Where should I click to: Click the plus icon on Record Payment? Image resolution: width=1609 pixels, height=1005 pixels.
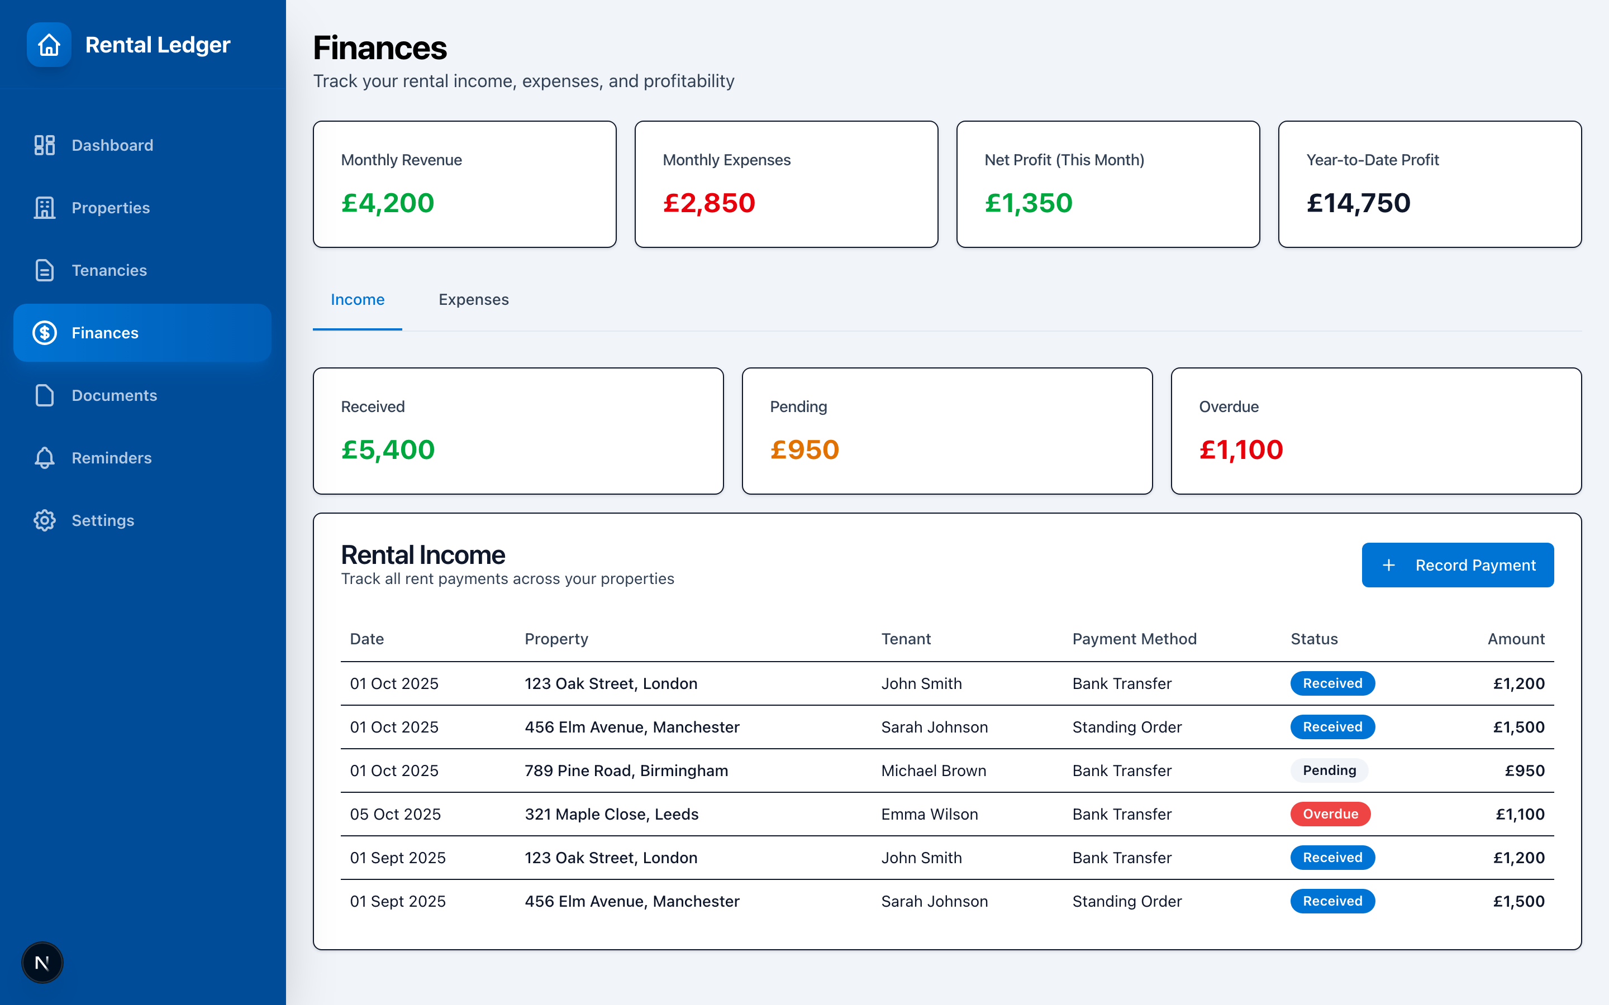click(1389, 565)
